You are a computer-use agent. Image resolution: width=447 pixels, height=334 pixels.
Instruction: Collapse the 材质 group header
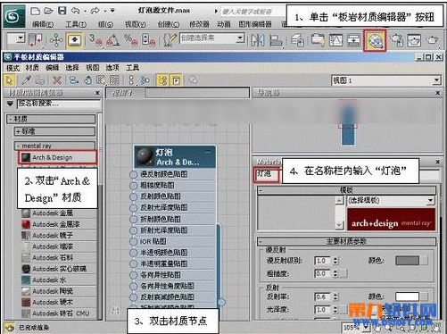click(x=51, y=119)
